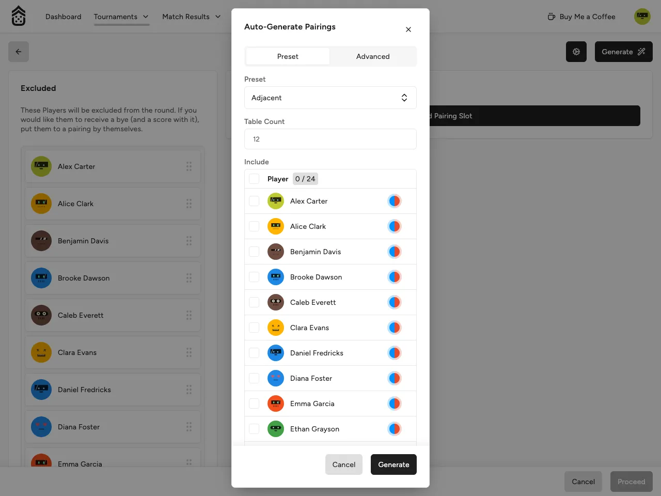The height and width of the screenshot is (496, 661).
Task: Click the Proceed button at page bottom
Action: [632, 482]
